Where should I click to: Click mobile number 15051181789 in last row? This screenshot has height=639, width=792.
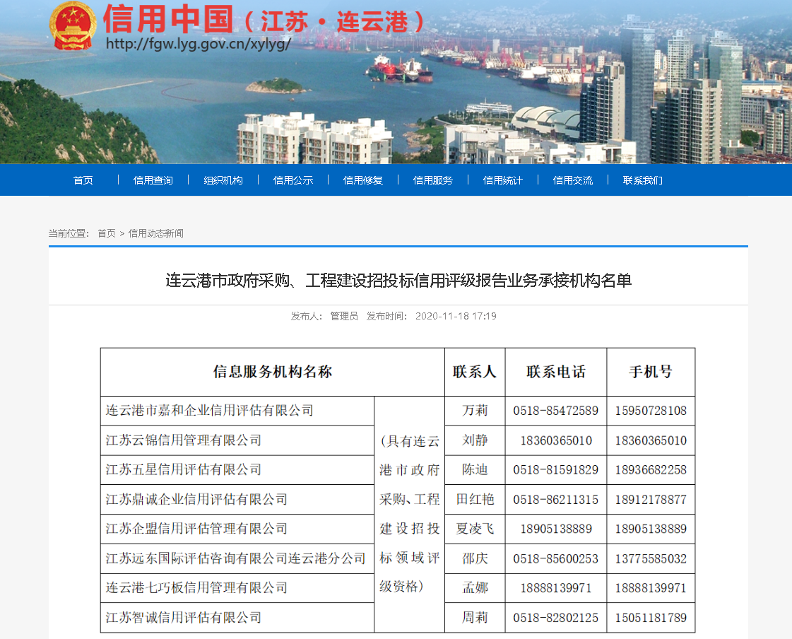coord(650,618)
